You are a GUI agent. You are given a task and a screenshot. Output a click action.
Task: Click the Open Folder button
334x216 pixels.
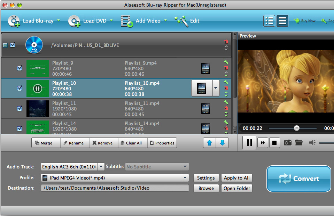coord(236,188)
